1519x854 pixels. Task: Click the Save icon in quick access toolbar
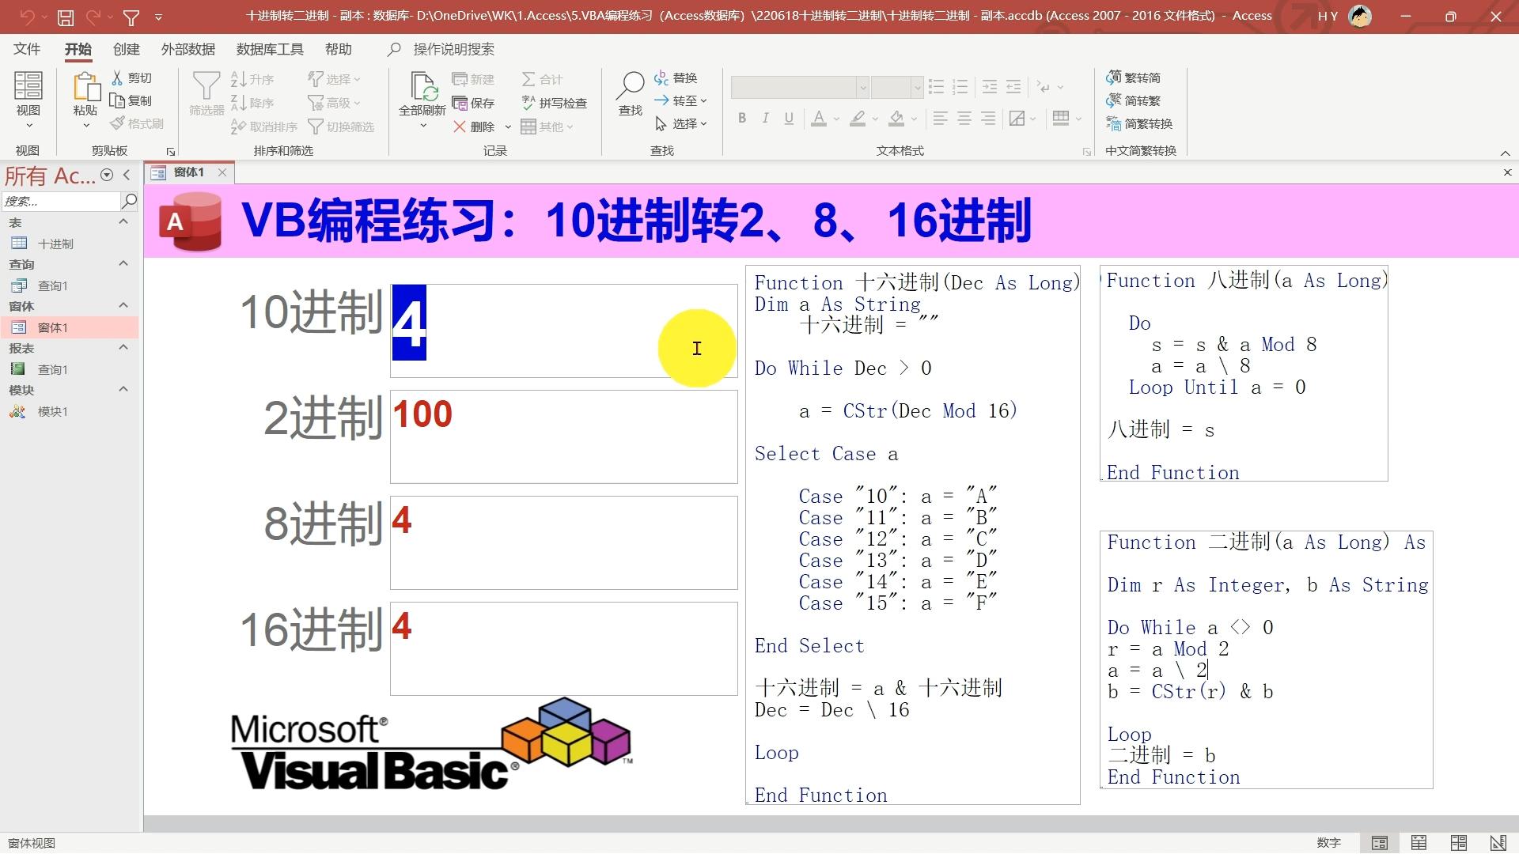point(66,17)
